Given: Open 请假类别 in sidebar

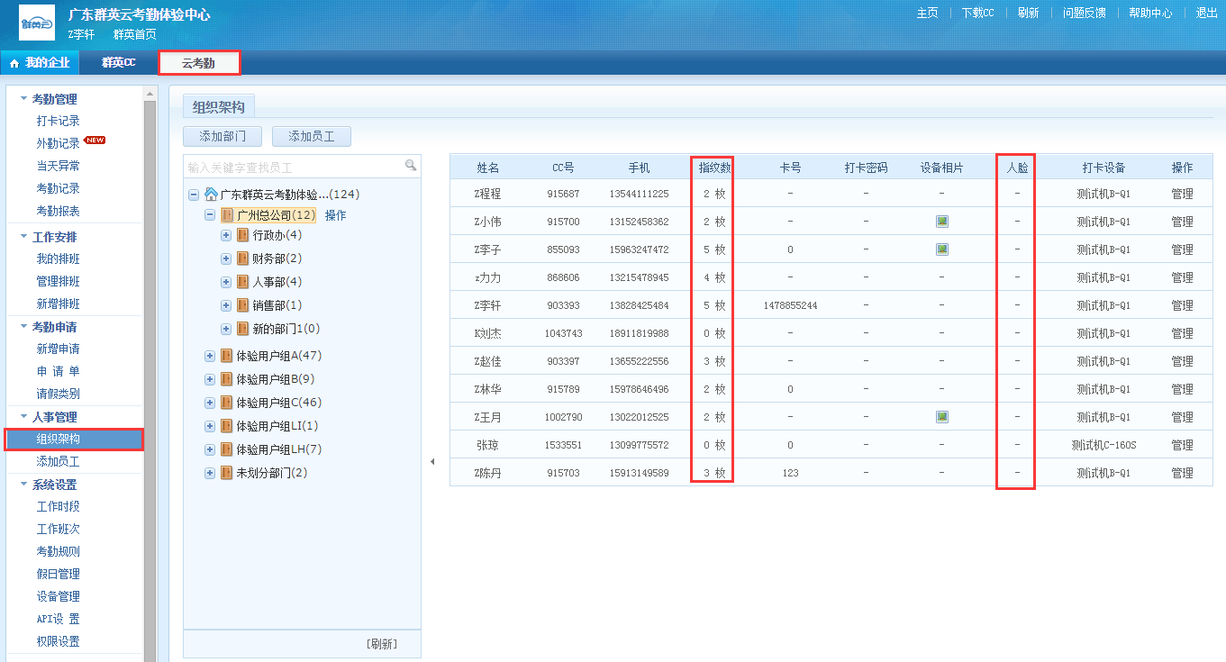Looking at the screenshot, I should click(x=58, y=394).
